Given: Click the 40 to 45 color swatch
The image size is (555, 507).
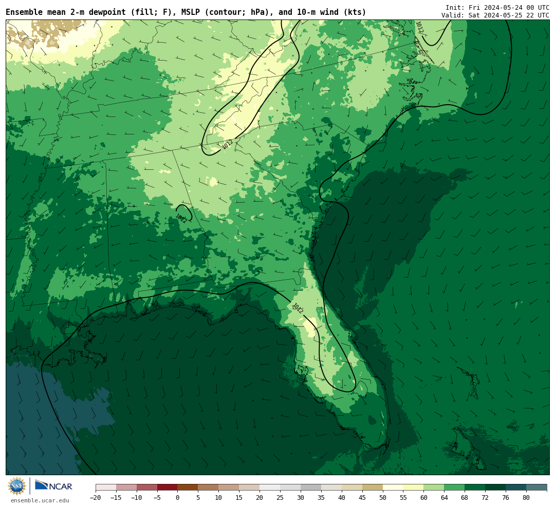Looking at the screenshot, I should [x=352, y=487].
